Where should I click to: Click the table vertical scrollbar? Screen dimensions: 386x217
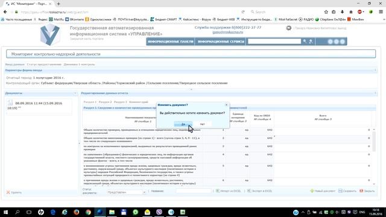(x=374, y=142)
